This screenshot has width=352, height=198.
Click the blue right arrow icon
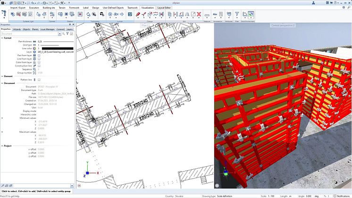click(122, 14)
